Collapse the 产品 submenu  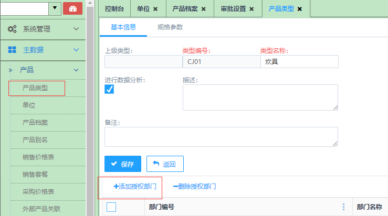tap(76, 69)
